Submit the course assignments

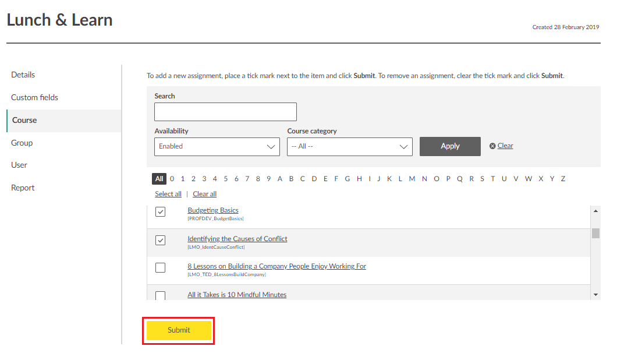coord(179,330)
